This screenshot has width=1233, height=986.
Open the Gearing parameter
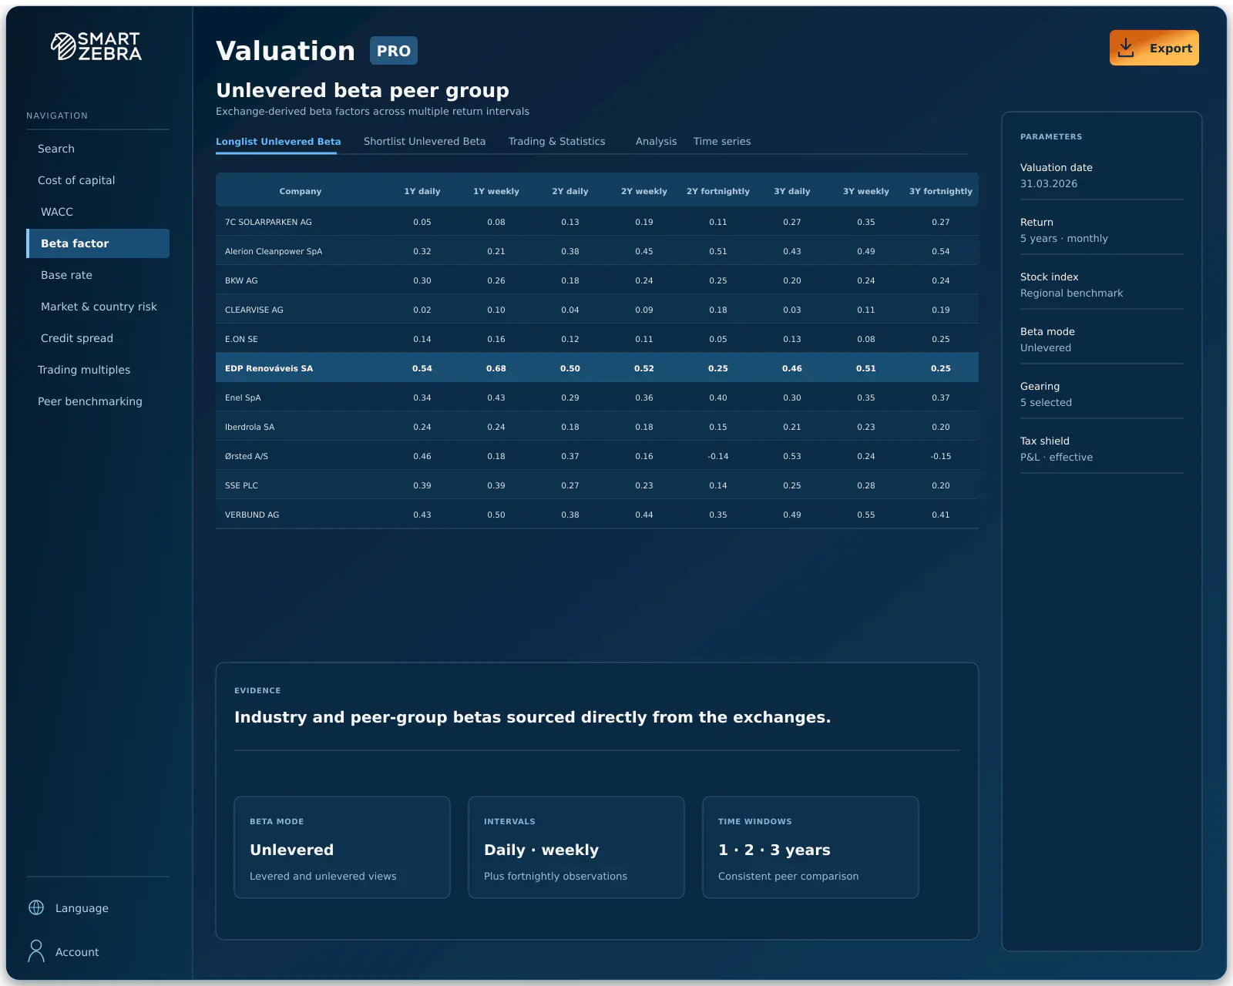pyautogui.click(x=1101, y=394)
